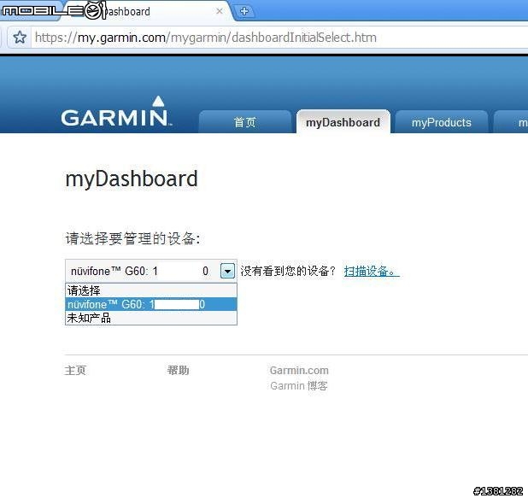Click the 扫描设备 link
528x498 pixels.
point(372,271)
